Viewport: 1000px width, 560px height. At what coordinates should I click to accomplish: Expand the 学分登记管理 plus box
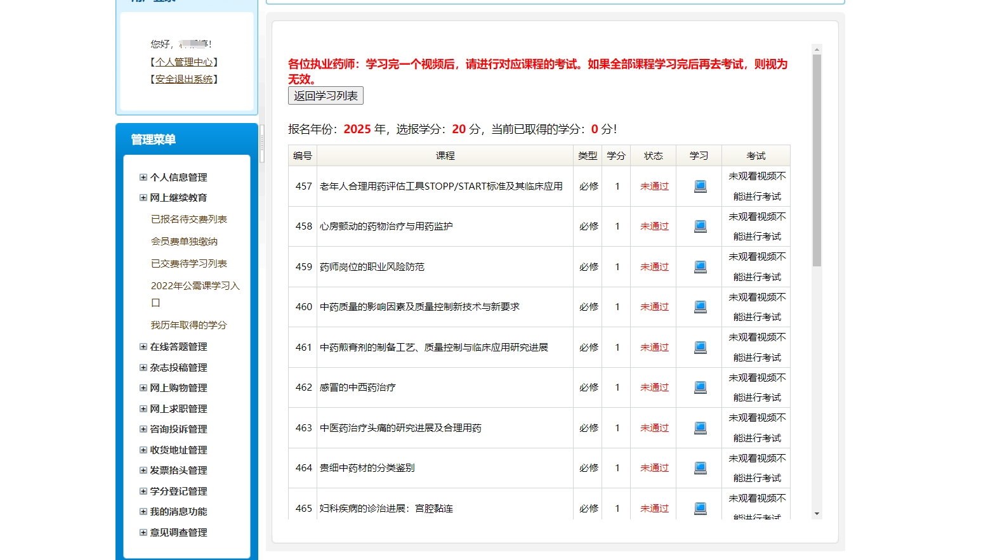click(x=143, y=492)
